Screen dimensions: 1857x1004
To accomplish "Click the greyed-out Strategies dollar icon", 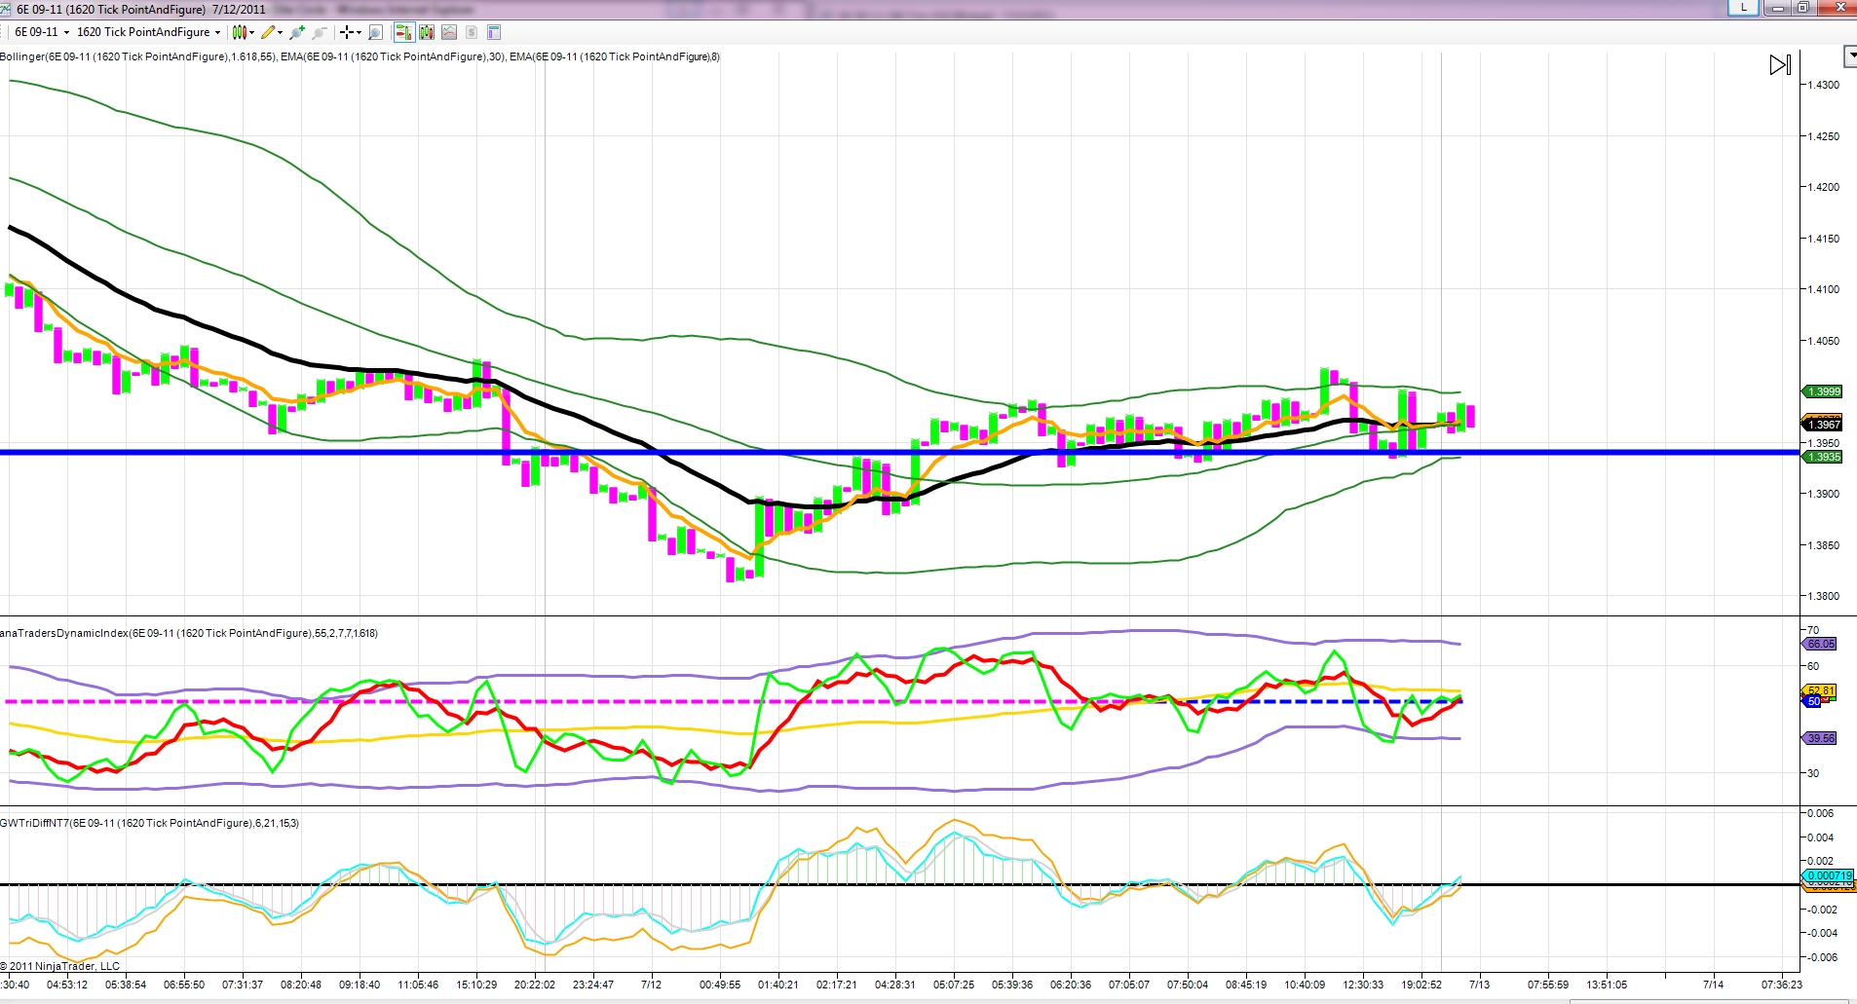I will coord(472,32).
